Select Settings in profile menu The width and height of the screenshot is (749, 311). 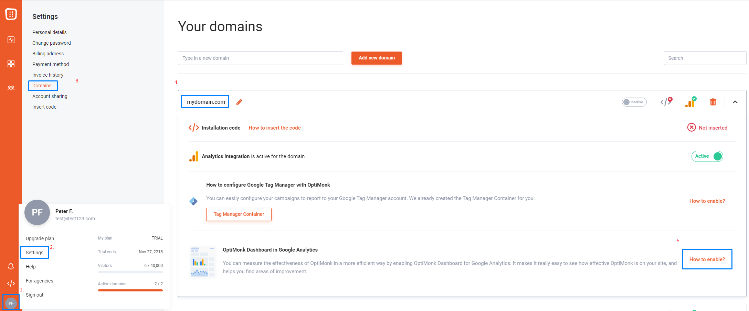coord(34,253)
